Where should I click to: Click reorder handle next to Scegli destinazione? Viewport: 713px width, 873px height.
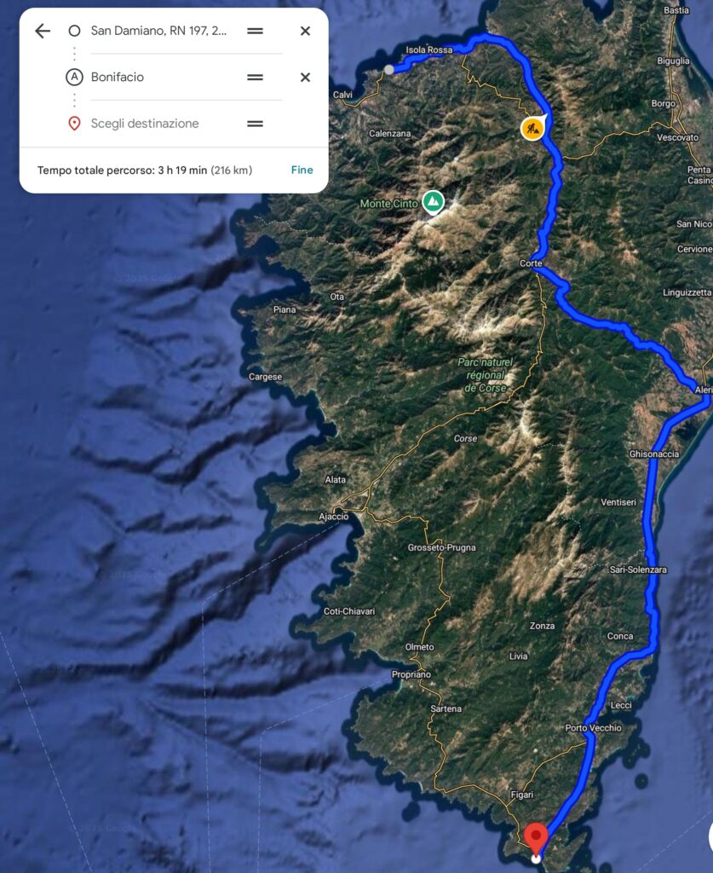click(x=256, y=124)
